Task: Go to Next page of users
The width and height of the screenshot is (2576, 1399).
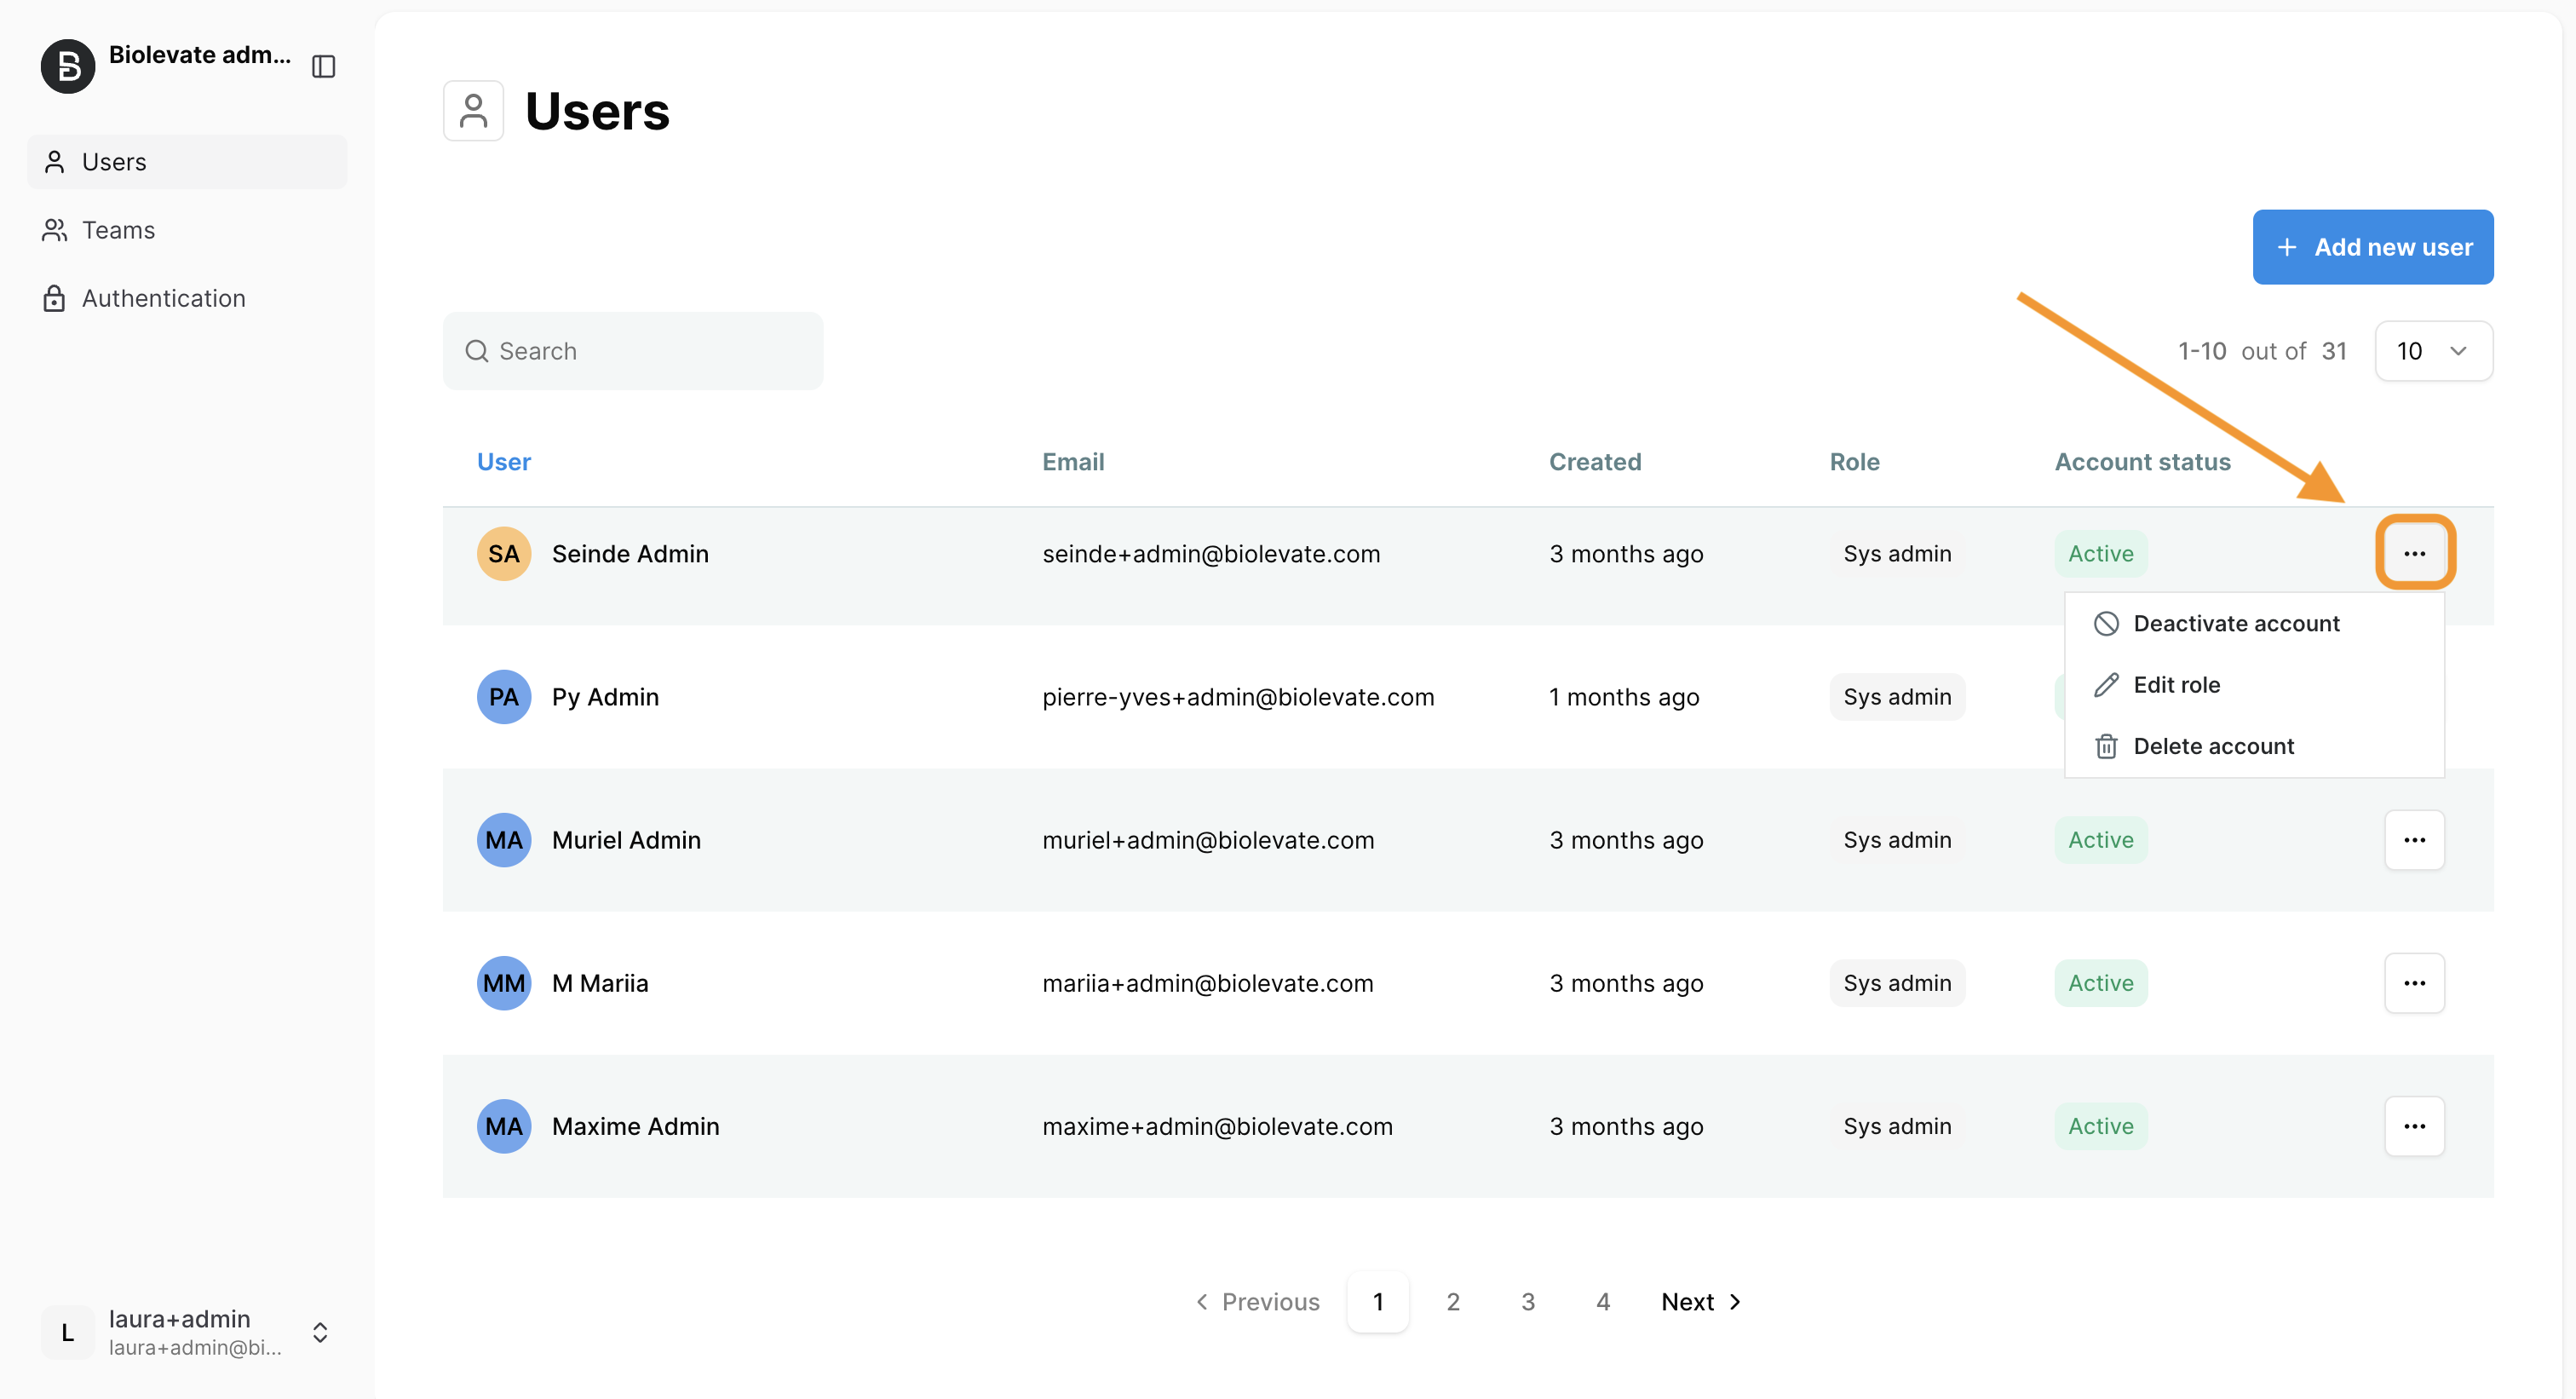Action: (x=1700, y=1302)
